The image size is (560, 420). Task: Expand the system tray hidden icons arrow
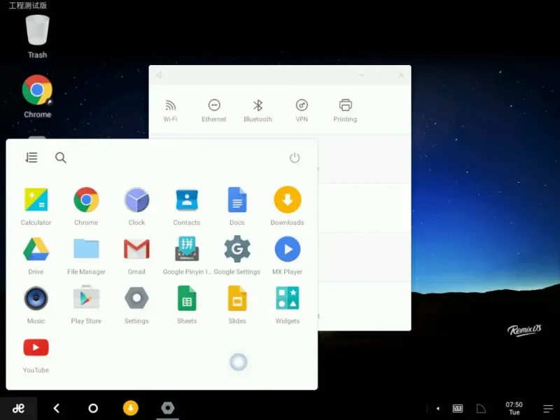(x=438, y=409)
